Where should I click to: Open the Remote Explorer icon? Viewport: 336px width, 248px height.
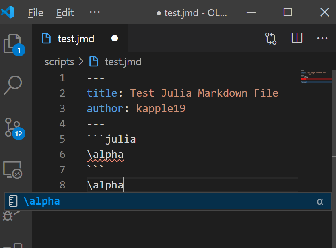12,170
